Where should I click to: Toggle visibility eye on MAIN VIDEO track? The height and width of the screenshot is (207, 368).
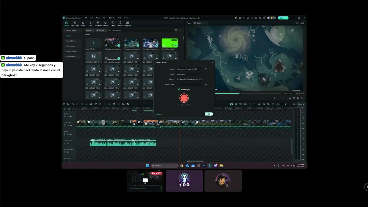[x=70, y=125]
